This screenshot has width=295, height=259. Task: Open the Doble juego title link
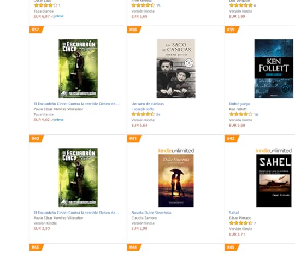pyautogui.click(x=239, y=104)
